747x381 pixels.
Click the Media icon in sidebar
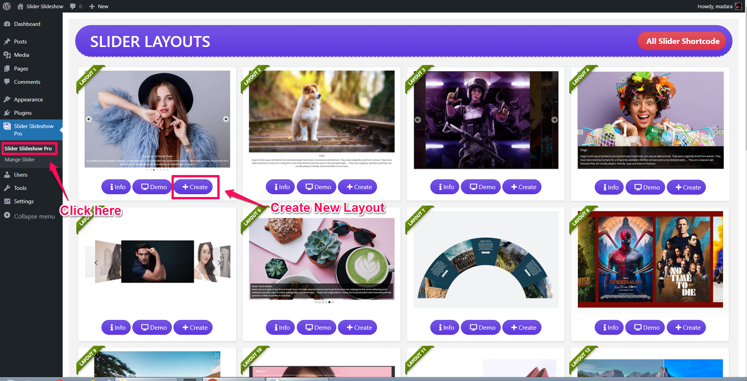coord(7,55)
